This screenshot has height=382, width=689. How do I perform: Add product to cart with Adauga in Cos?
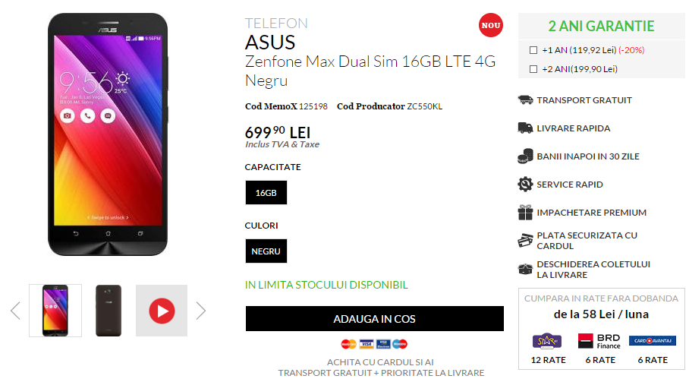[x=374, y=319]
